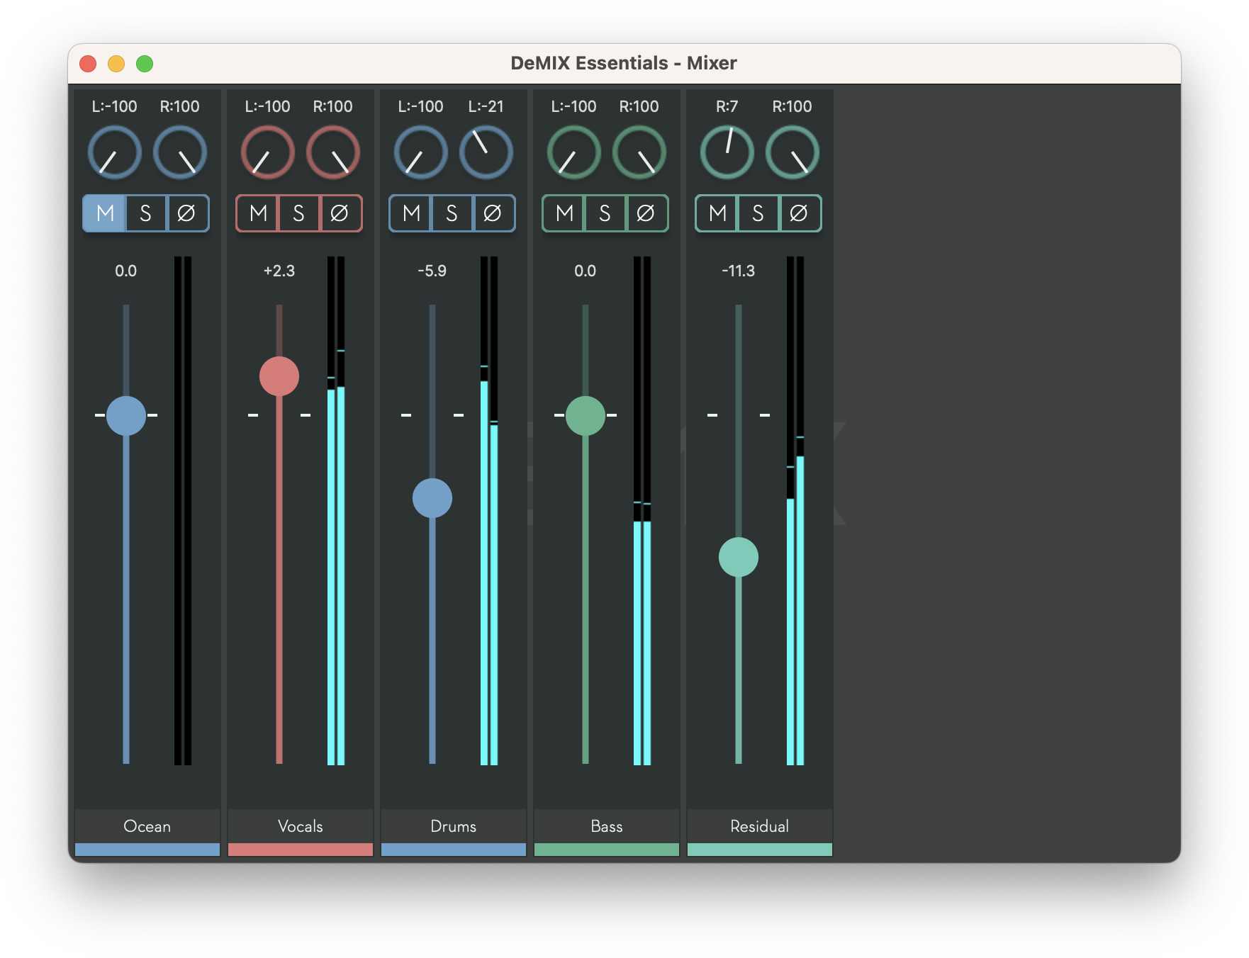Mute the Residual channel

[x=716, y=213]
